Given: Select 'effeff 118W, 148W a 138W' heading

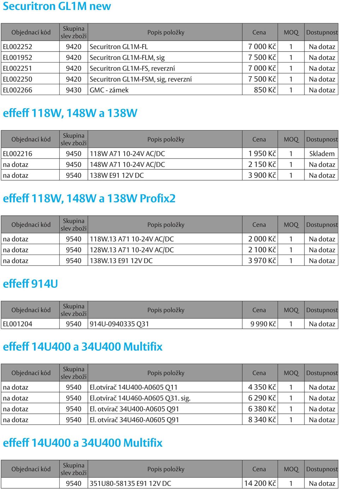Looking at the screenshot, I should (x=70, y=113).
